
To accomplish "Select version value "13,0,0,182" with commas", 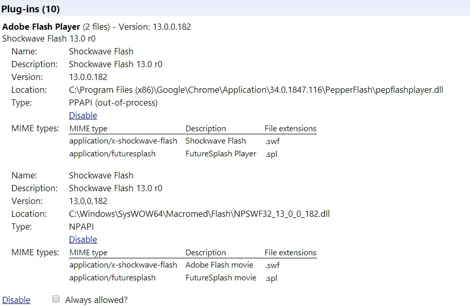I will tap(88, 201).
